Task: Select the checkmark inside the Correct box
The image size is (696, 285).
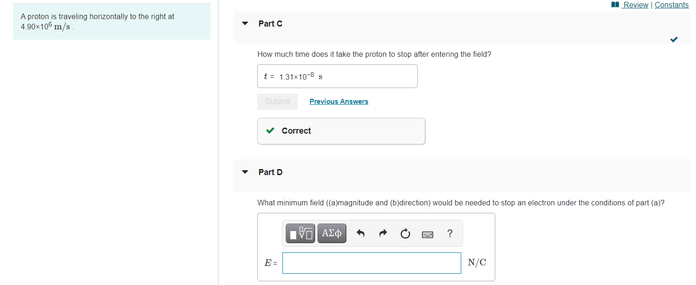Action: coord(270,130)
